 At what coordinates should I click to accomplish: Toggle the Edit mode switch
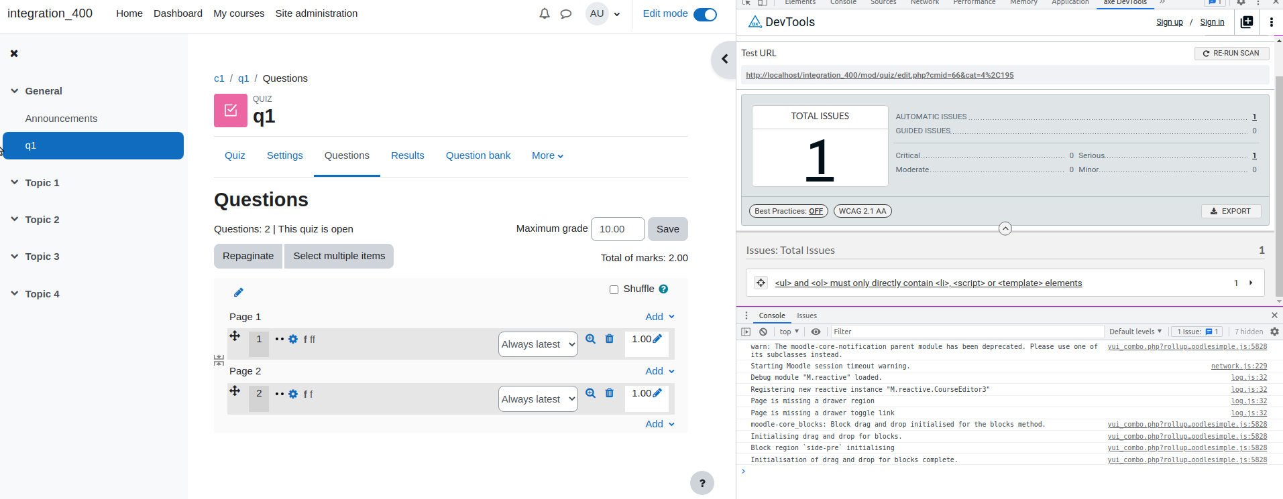pyautogui.click(x=705, y=14)
